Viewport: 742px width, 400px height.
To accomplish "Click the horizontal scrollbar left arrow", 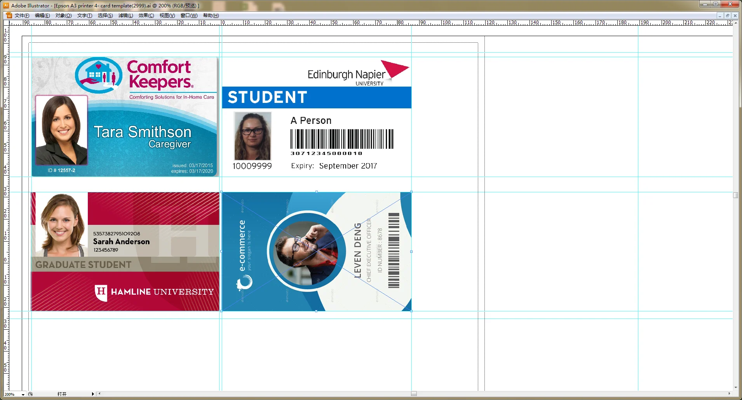I will (x=100, y=394).
